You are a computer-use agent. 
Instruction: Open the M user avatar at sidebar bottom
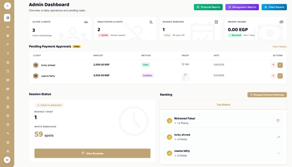pyautogui.click(x=7, y=160)
